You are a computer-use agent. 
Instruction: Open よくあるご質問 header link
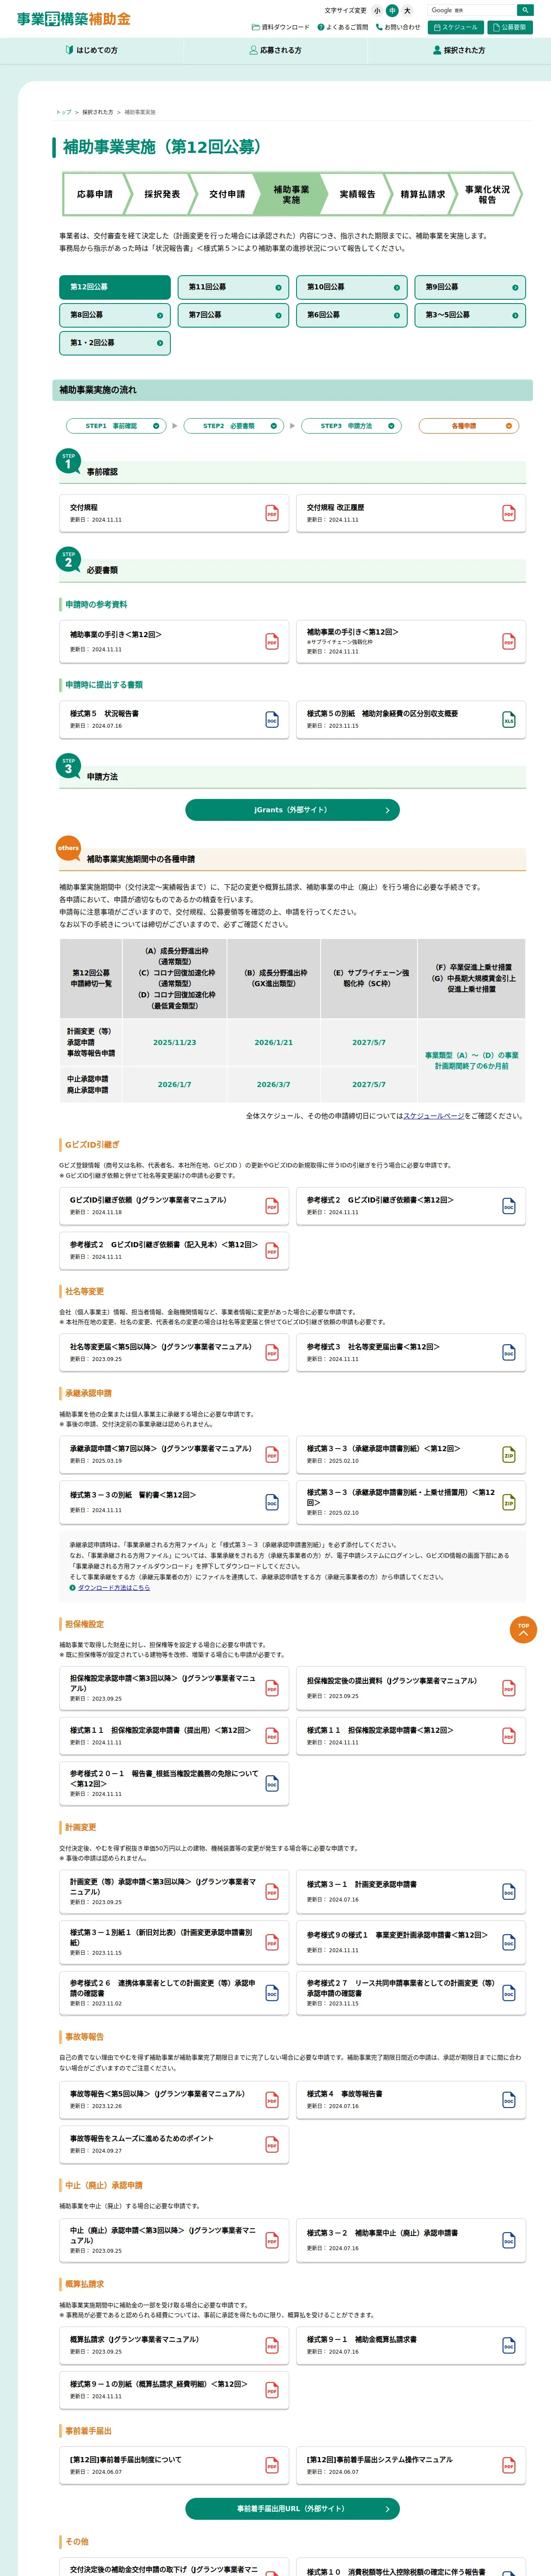(x=343, y=27)
